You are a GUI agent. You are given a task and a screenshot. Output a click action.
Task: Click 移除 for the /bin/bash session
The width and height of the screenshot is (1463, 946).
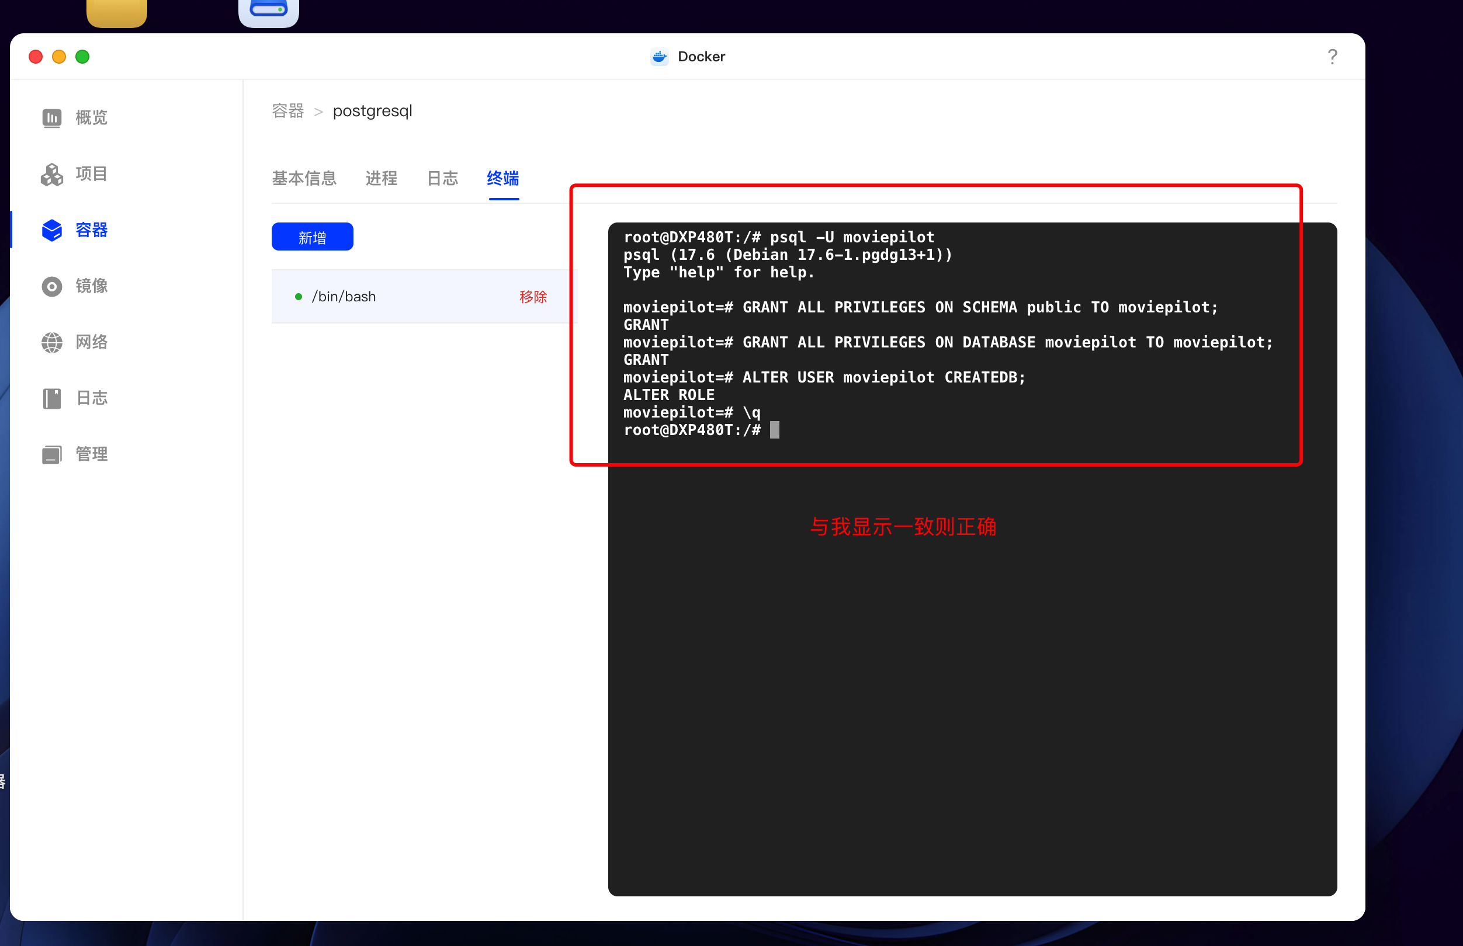pos(533,297)
